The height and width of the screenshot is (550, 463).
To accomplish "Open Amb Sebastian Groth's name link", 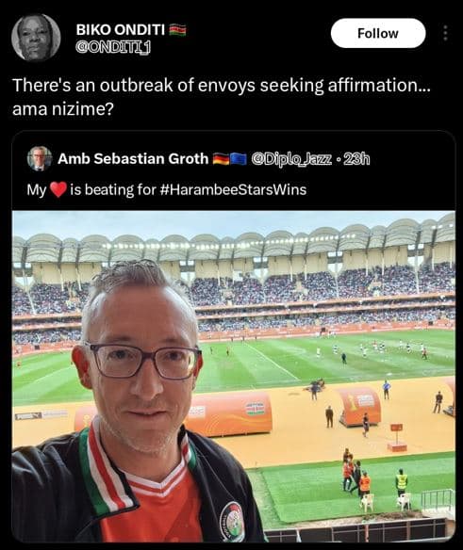I will (x=133, y=159).
